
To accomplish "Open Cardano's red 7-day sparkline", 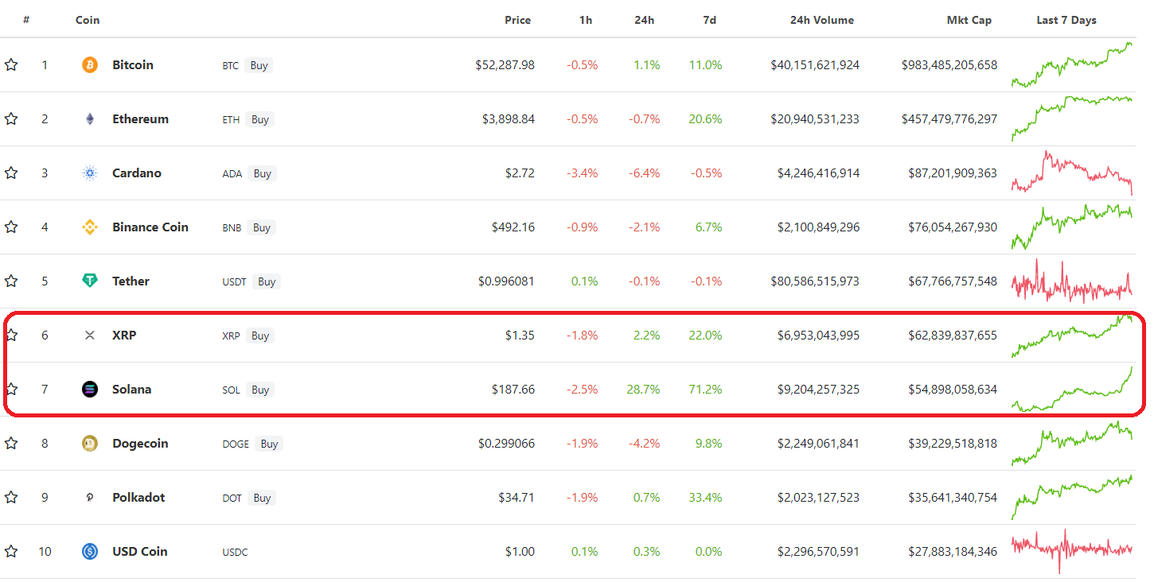I will coord(1072,173).
